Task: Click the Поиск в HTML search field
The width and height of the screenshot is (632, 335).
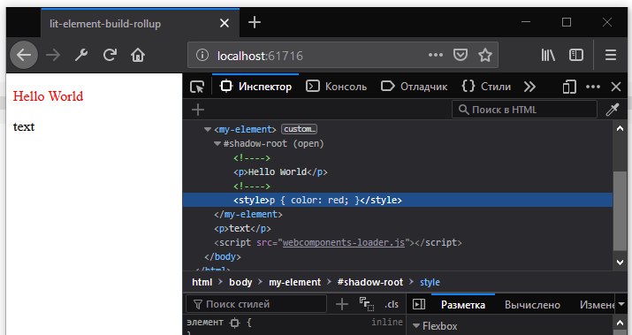Action: [x=524, y=110]
